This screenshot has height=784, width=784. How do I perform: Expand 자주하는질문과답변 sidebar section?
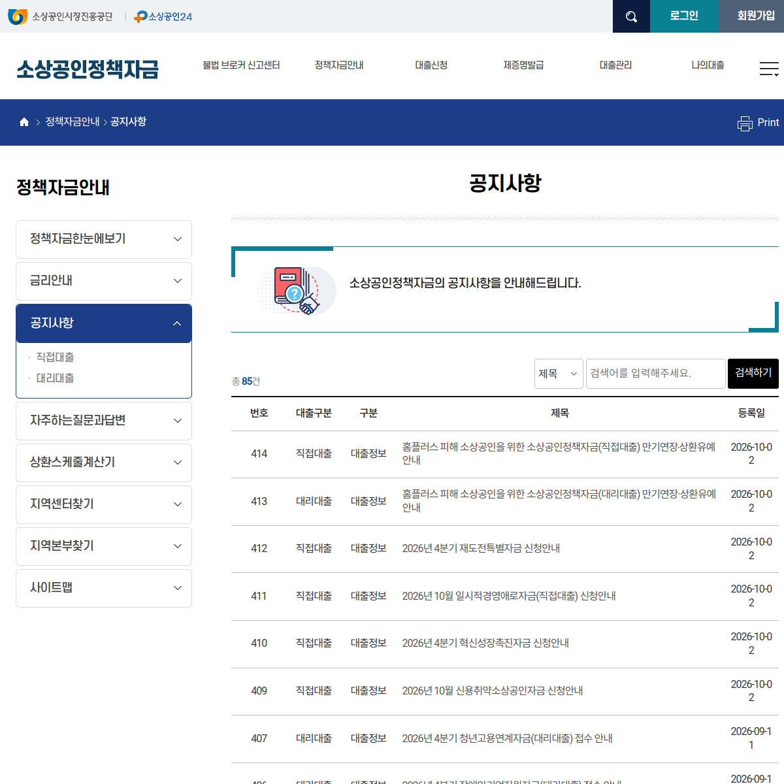coord(104,421)
